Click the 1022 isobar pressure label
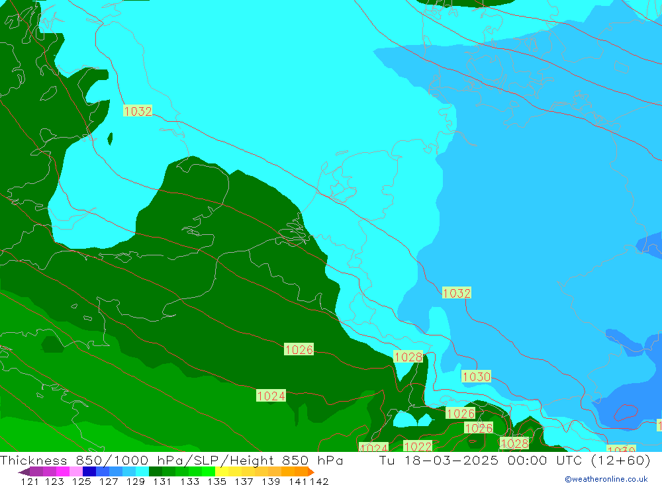Viewport: 662px width, 485px height. click(418, 446)
